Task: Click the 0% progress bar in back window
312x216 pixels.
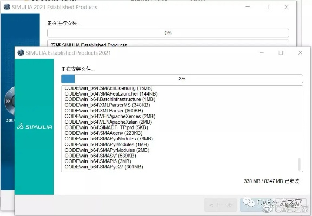Action: [x=168, y=33]
